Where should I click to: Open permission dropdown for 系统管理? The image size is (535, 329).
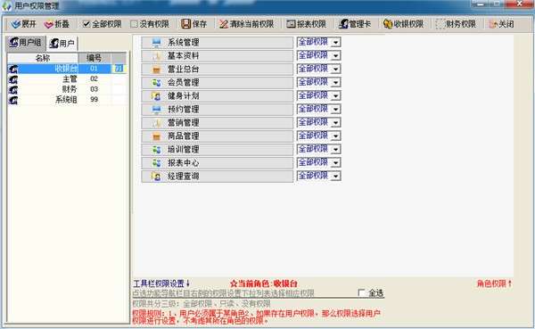point(336,42)
